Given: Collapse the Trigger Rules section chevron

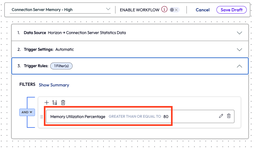Looking at the screenshot, I should point(239,66).
